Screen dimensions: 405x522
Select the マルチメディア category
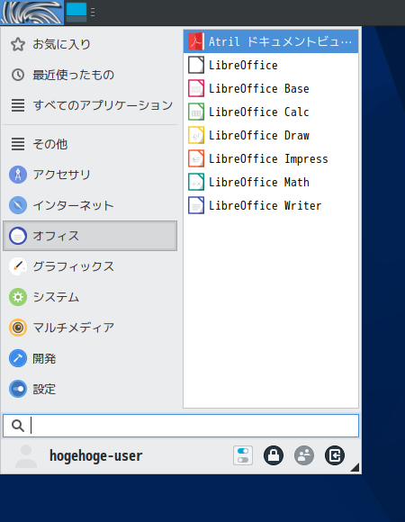[x=90, y=328]
